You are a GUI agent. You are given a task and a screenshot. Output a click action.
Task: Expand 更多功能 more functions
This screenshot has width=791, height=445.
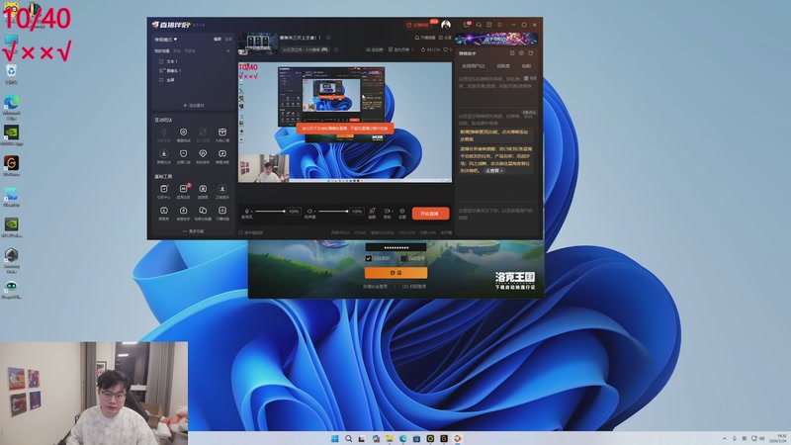(x=194, y=231)
